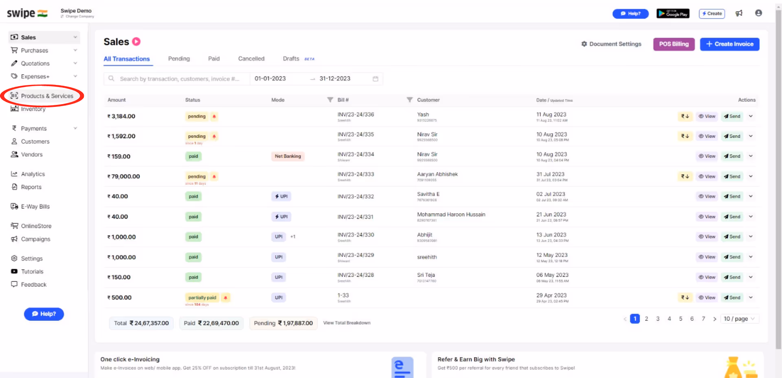Click reminder bell on partially paid row
The width and height of the screenshot is (782, 378).
[x=226, y=298]
